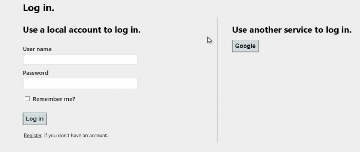Click the word "Google" on the external login button

(245, 46)
